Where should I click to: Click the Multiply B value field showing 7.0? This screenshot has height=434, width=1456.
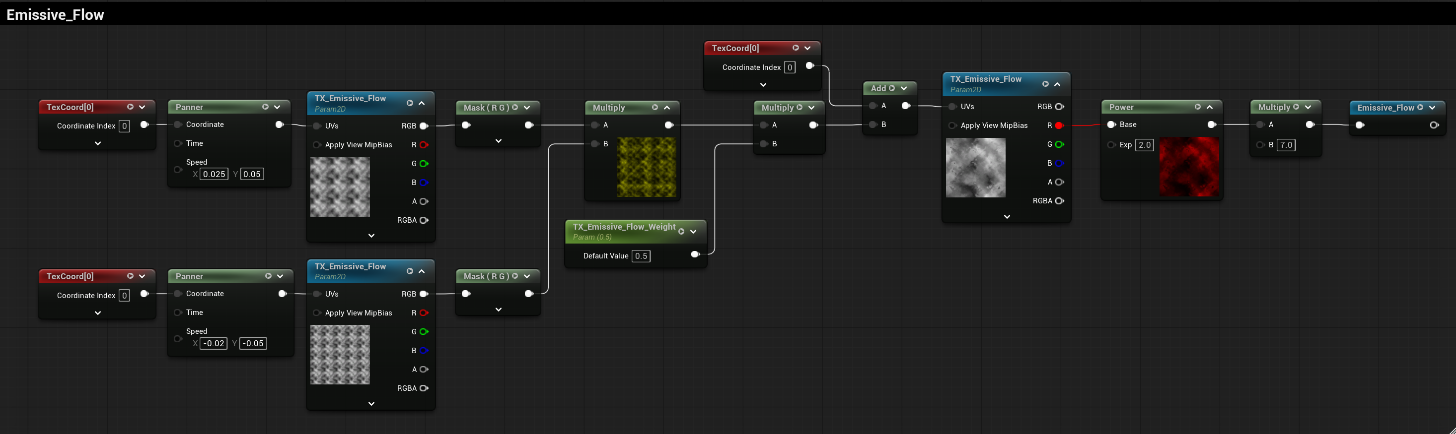(x=1286, y=145)
